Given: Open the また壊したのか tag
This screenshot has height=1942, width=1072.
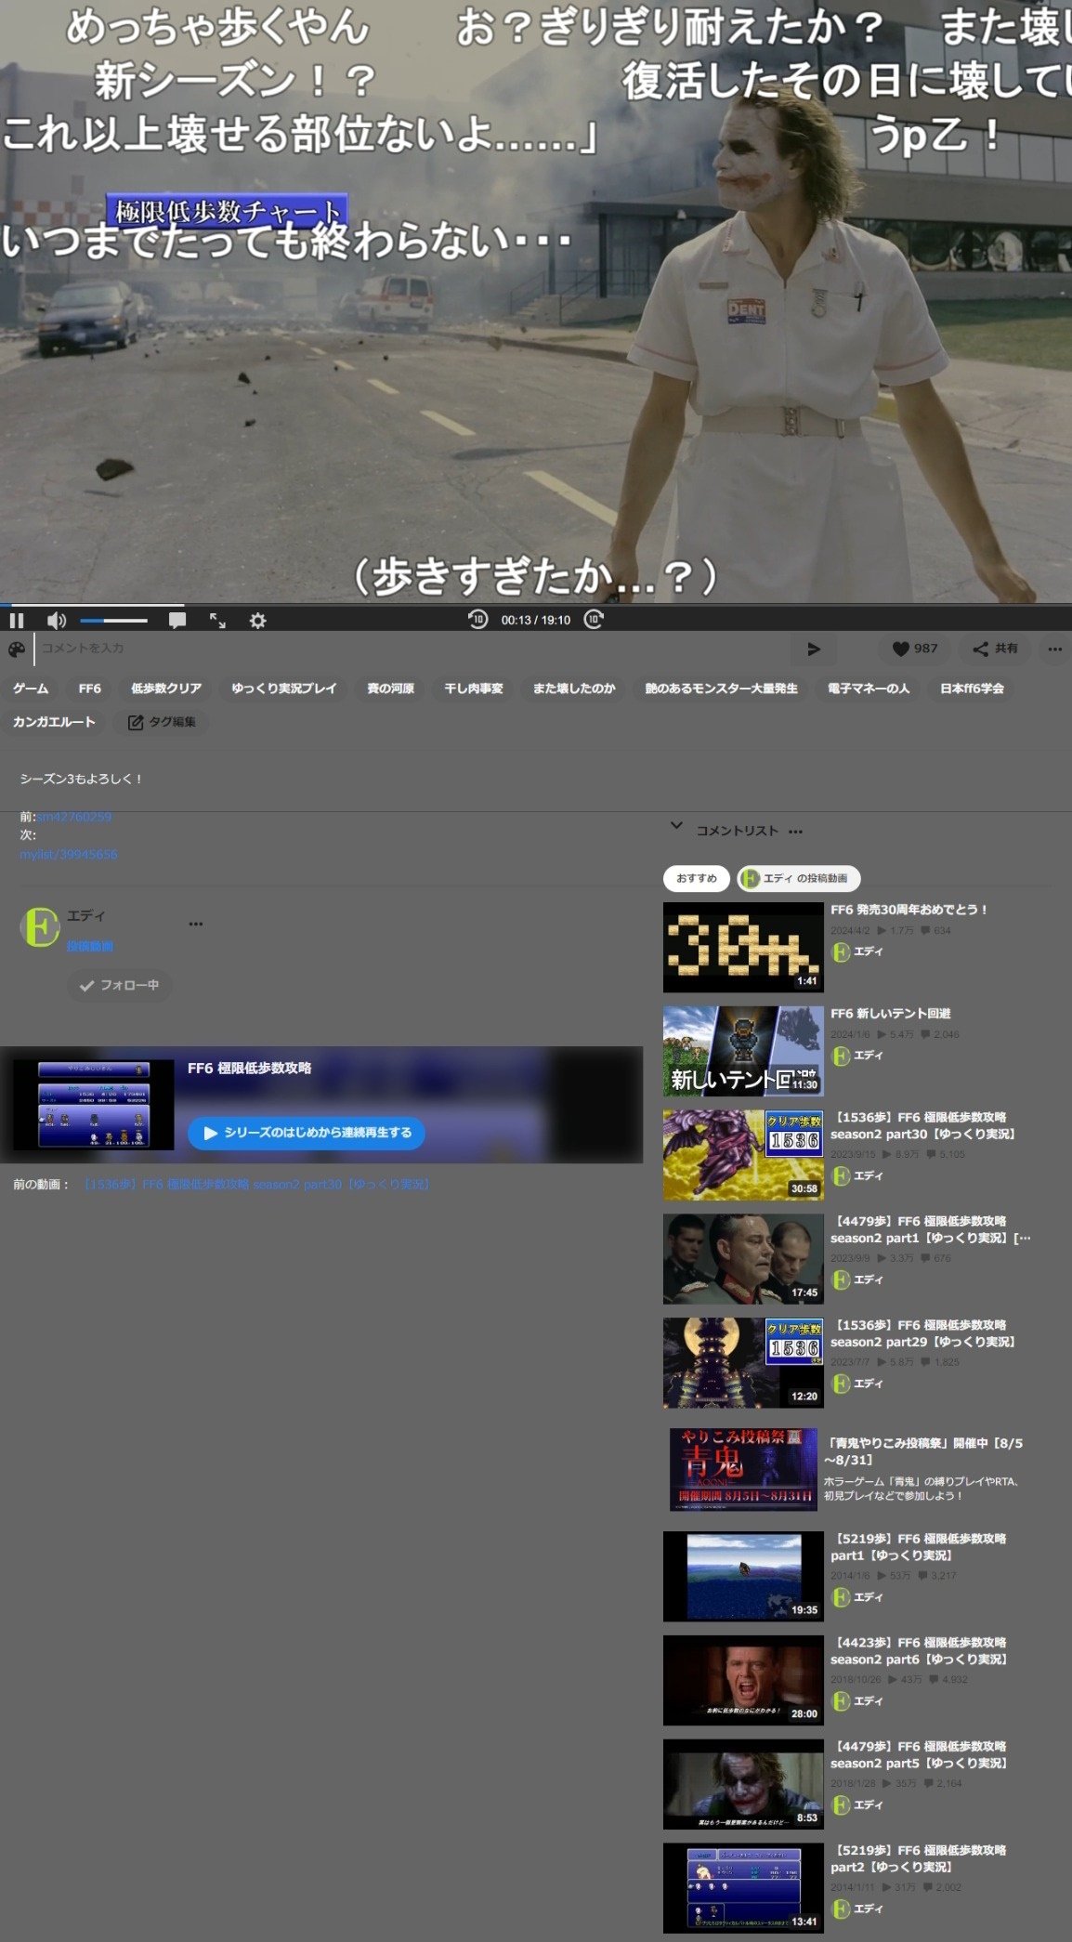Looking at the screenshot, I should [574, 689].
